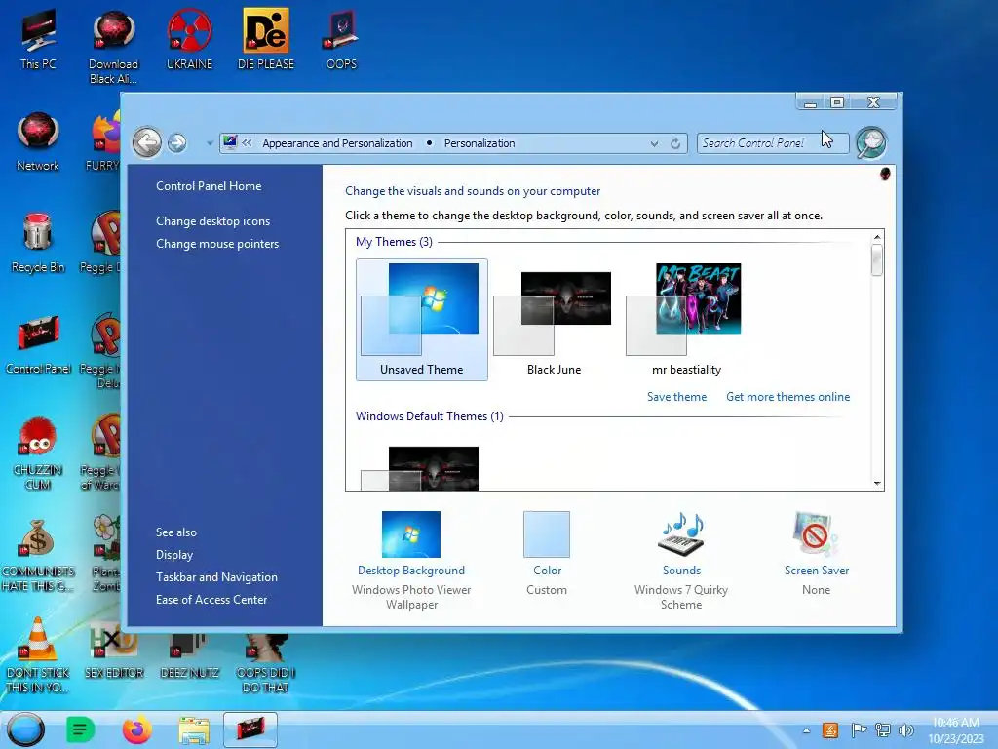
Task: Click Change mouse pointers link
Action: pos(217,243)
